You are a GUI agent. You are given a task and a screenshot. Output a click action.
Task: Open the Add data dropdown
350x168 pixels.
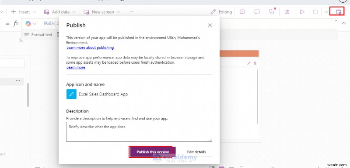point(59,12)
